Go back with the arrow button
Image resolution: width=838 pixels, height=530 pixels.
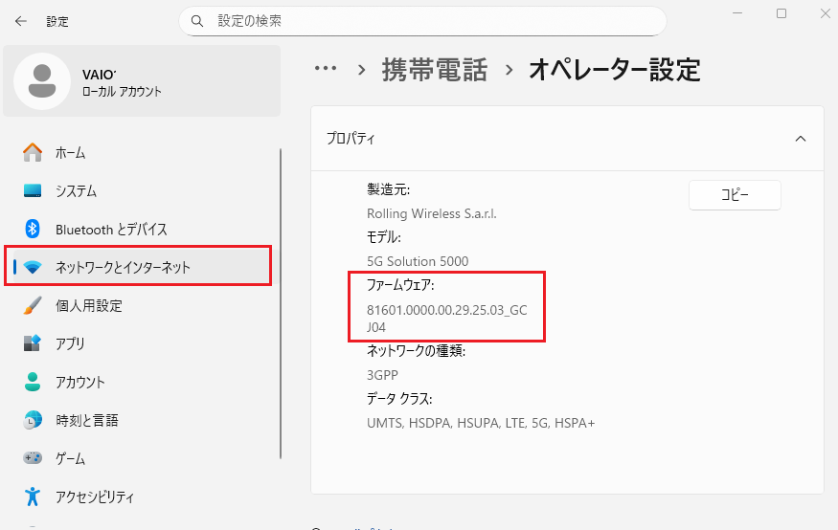[x=21, y=20]
